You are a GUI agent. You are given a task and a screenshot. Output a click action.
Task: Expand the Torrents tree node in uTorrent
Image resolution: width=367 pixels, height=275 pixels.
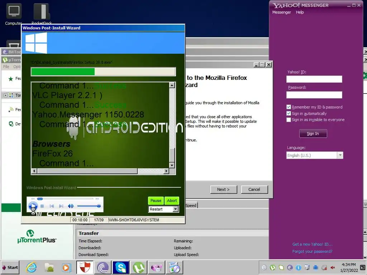click(5, 95)
